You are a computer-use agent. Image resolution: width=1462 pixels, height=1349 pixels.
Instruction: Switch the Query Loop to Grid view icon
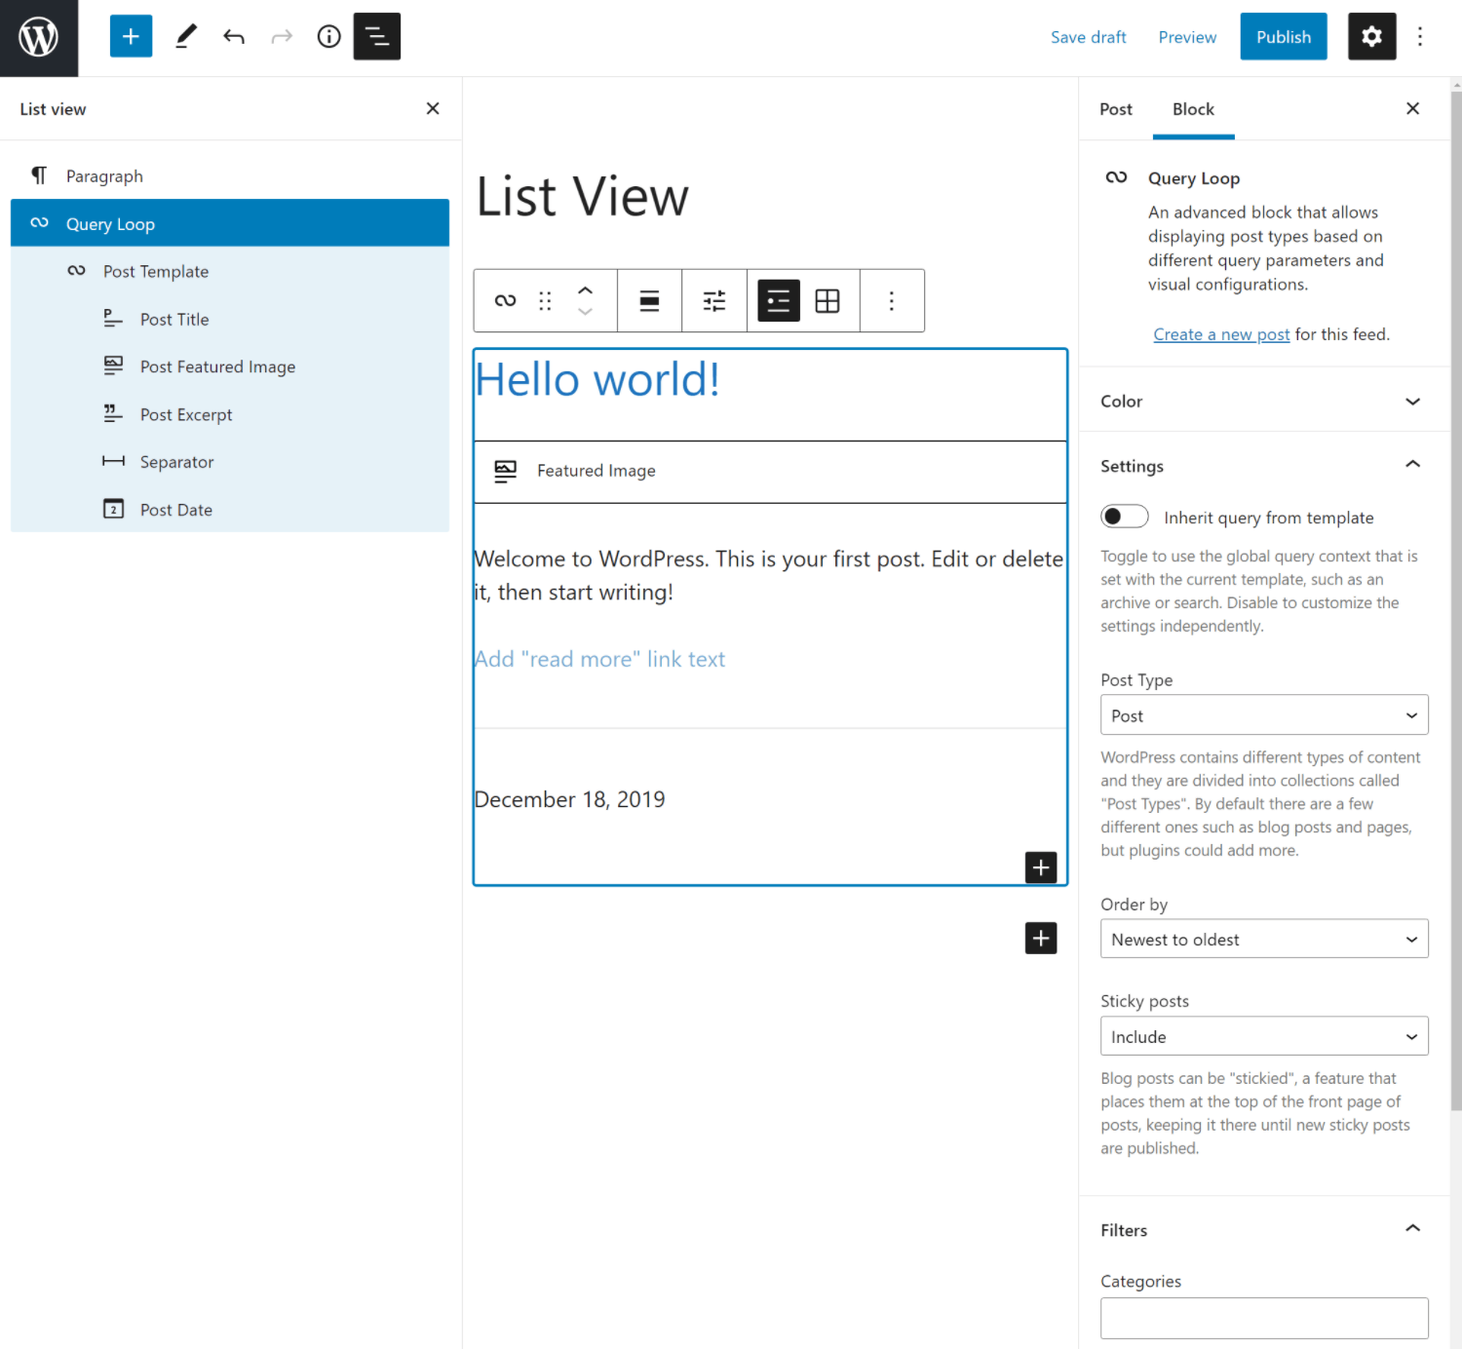pos(827,300)
